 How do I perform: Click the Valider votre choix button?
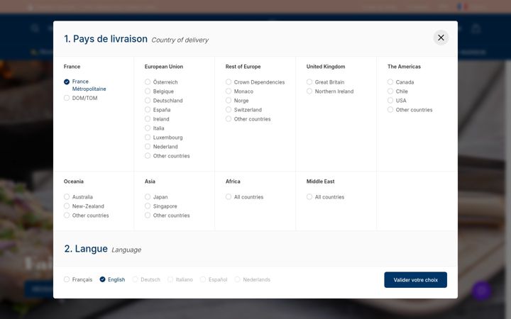[x=415, y=280]
